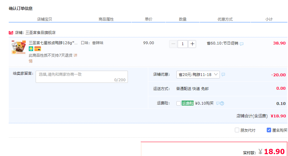Open the comment icon beside 运费险 price

tap(218, 103)
